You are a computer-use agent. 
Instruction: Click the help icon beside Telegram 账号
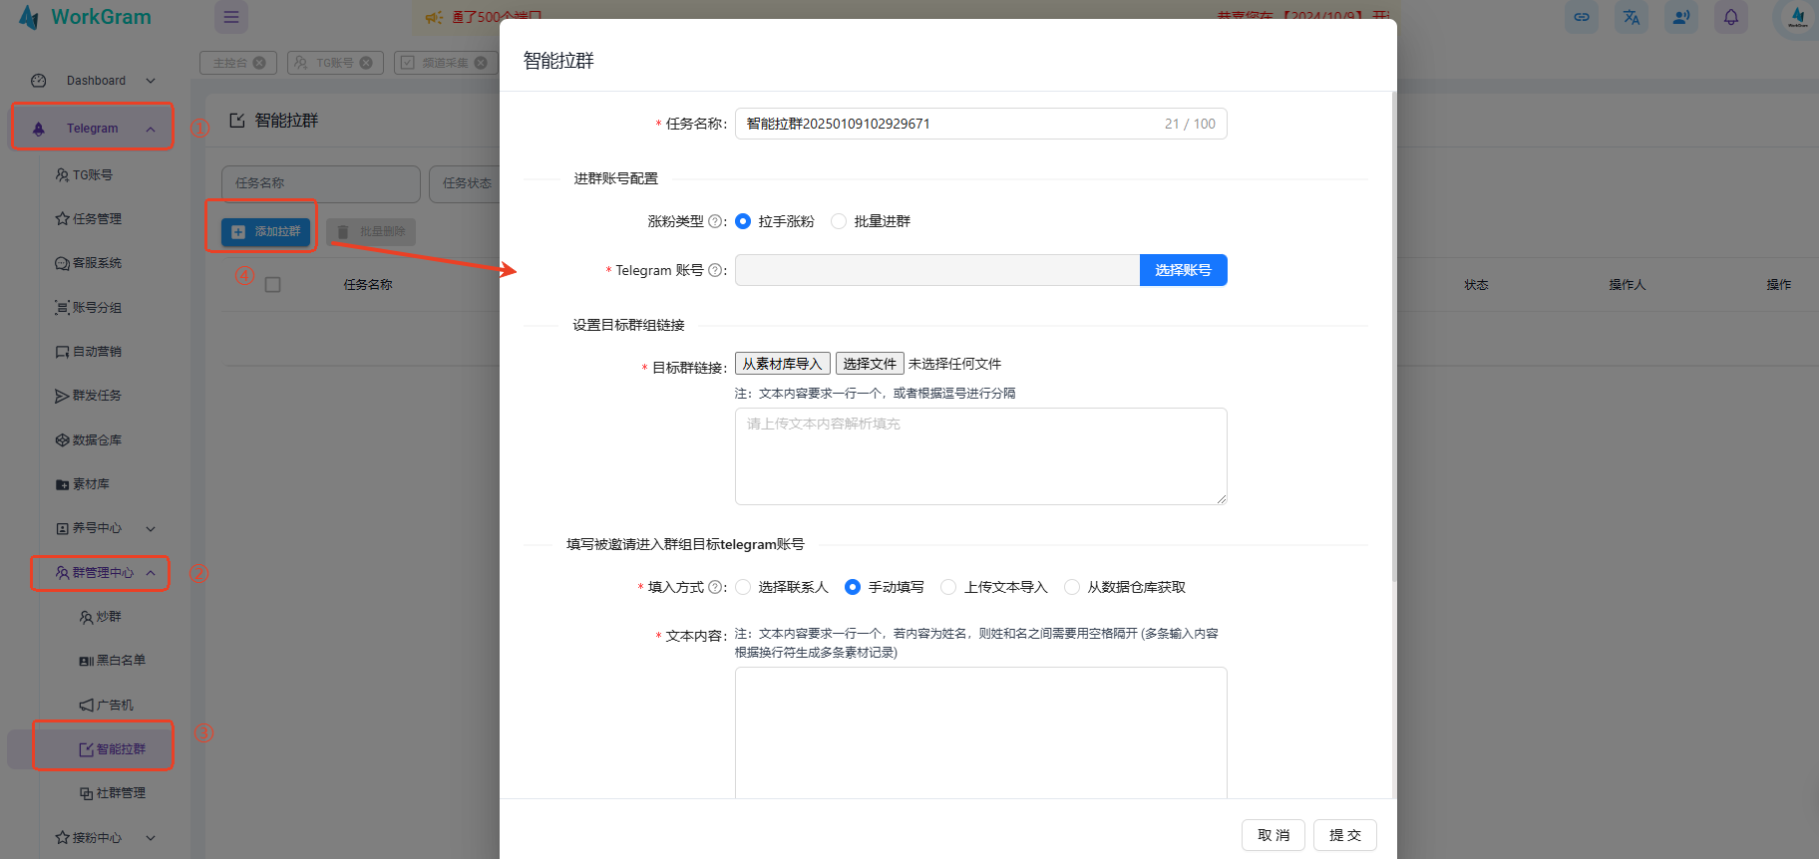[715, 270]
